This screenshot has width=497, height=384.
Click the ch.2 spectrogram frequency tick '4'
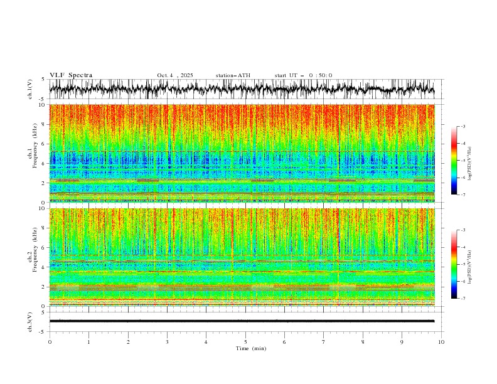44,267
